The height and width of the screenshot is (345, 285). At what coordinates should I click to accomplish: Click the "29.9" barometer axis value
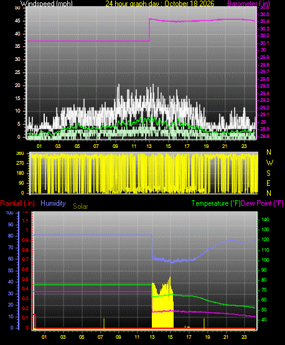tap(264, 57)
